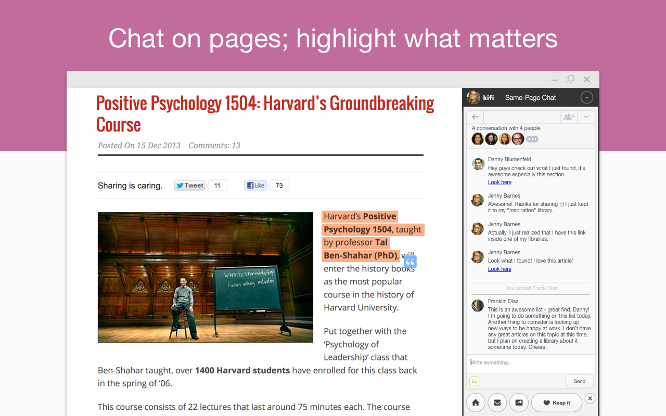The height and width of the screenshot is (416, 666).
Task: Click the highlighted Ben-Shahar (PhD) text
Action: (x=361, y=255)
